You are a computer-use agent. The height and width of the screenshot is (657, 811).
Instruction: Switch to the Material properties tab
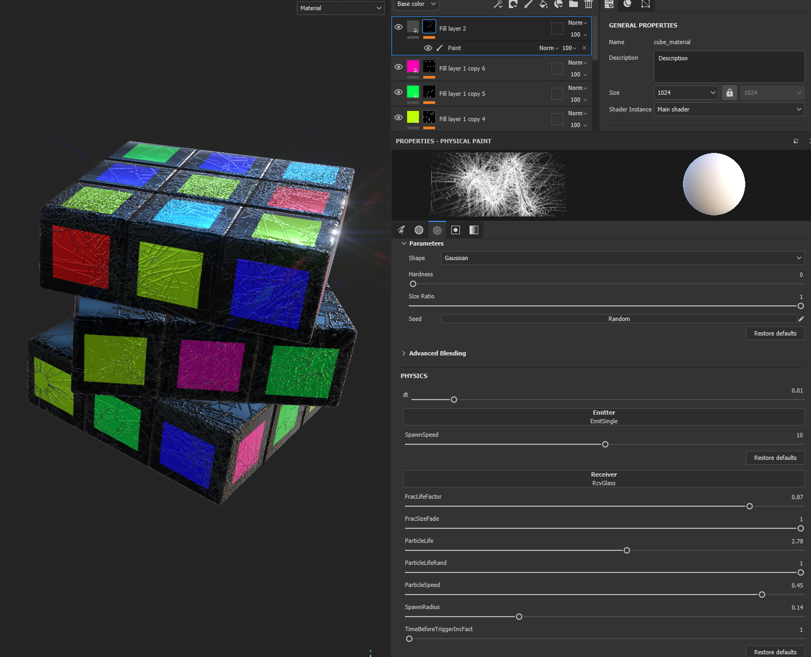pos(474,230)
